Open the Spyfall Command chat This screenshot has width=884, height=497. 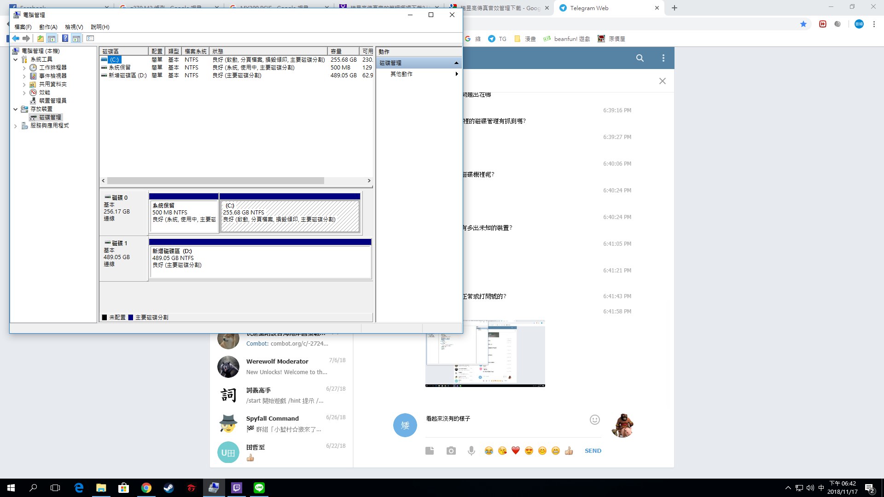point(282,424)
